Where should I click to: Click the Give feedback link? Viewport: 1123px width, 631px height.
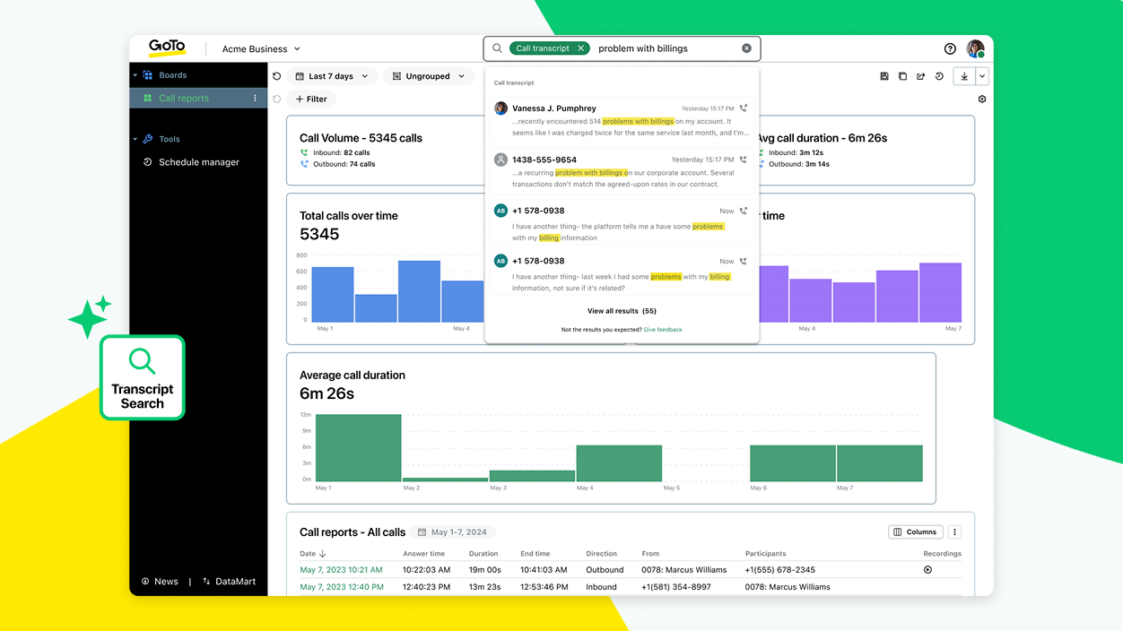point(662,330)
